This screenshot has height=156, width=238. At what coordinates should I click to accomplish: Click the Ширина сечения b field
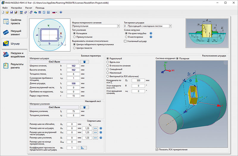[x=73, y=66]
